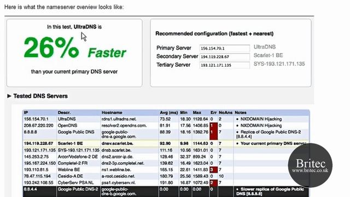Click the Max column header
Screen dimensions: 350x197
pos(197,113)
